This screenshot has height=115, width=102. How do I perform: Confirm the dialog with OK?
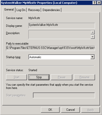50,110
